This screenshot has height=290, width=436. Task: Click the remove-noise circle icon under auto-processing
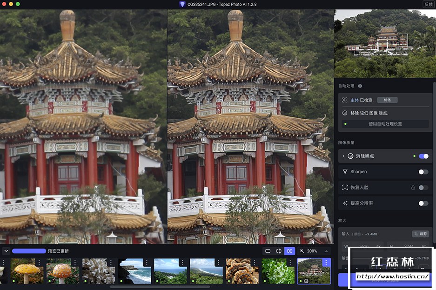[x=344, y=113]
